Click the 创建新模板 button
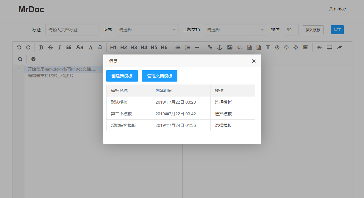Screen dimensions: 364x198 [122, 76]
